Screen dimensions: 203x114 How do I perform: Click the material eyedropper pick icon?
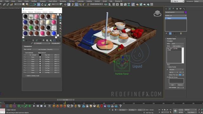click(32, 43)
